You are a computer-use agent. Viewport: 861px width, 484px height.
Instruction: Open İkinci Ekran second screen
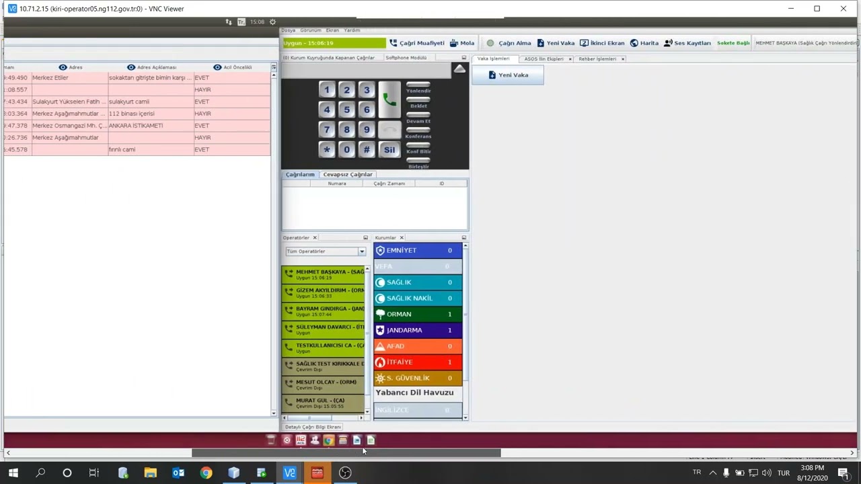(x=602, y=43)
